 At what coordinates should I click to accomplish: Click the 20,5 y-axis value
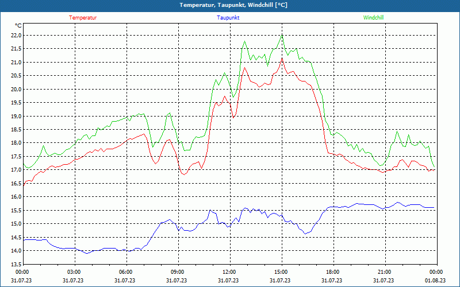pos(17,76)
